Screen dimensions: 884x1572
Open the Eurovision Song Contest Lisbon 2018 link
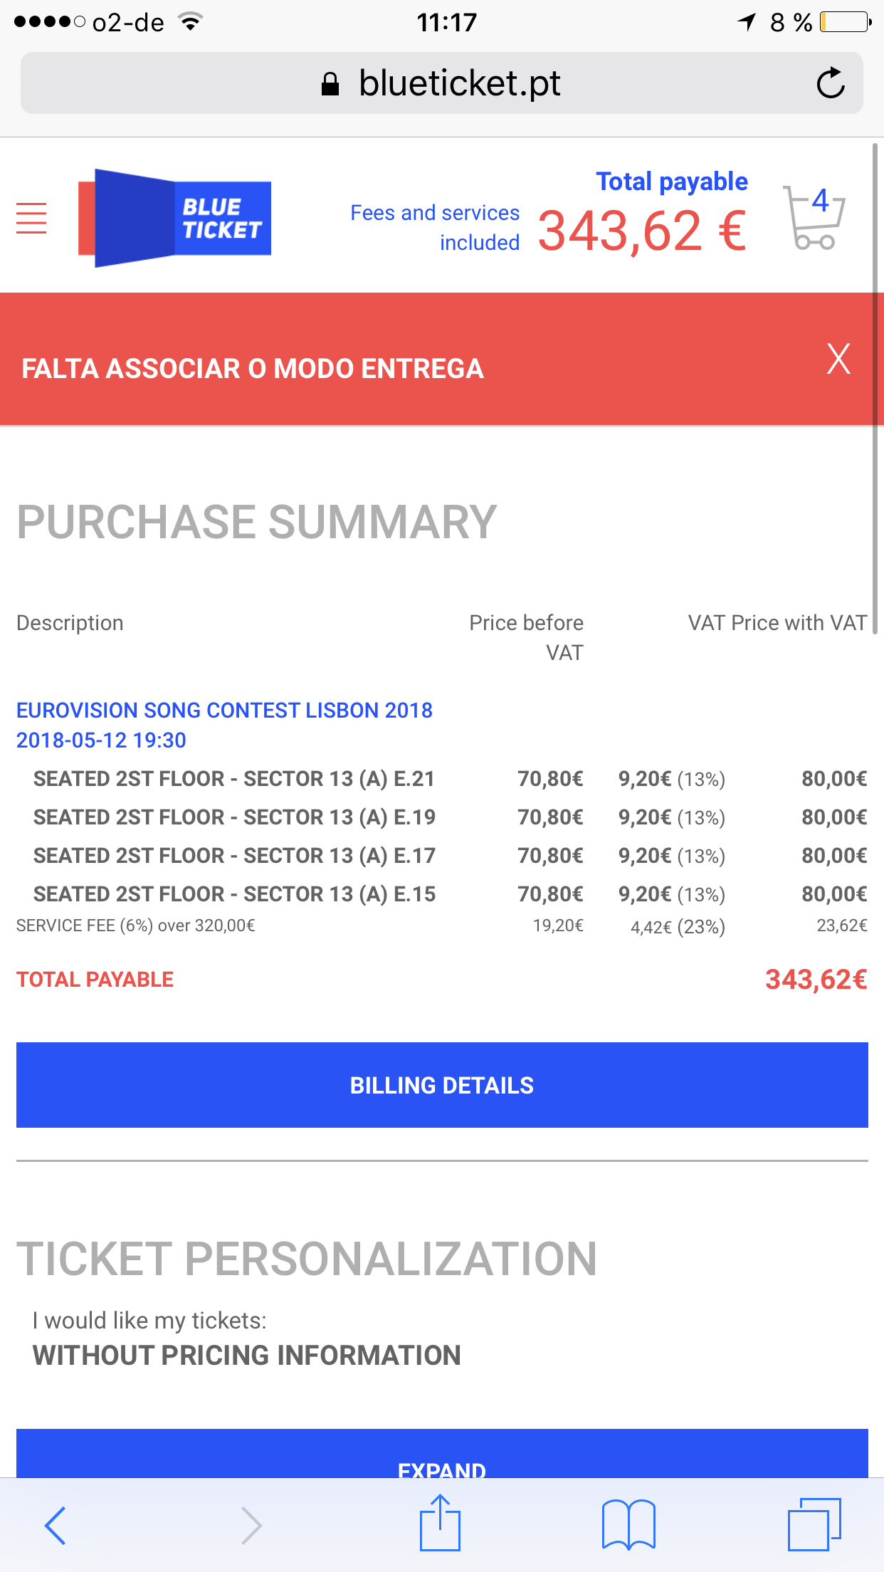coord(224,711)
